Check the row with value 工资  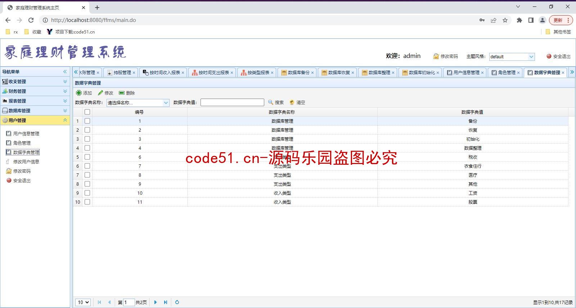(87, 193)
